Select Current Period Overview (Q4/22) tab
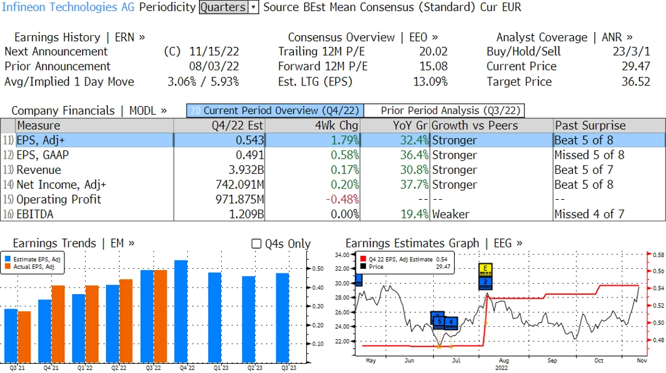 pos(275,111)
